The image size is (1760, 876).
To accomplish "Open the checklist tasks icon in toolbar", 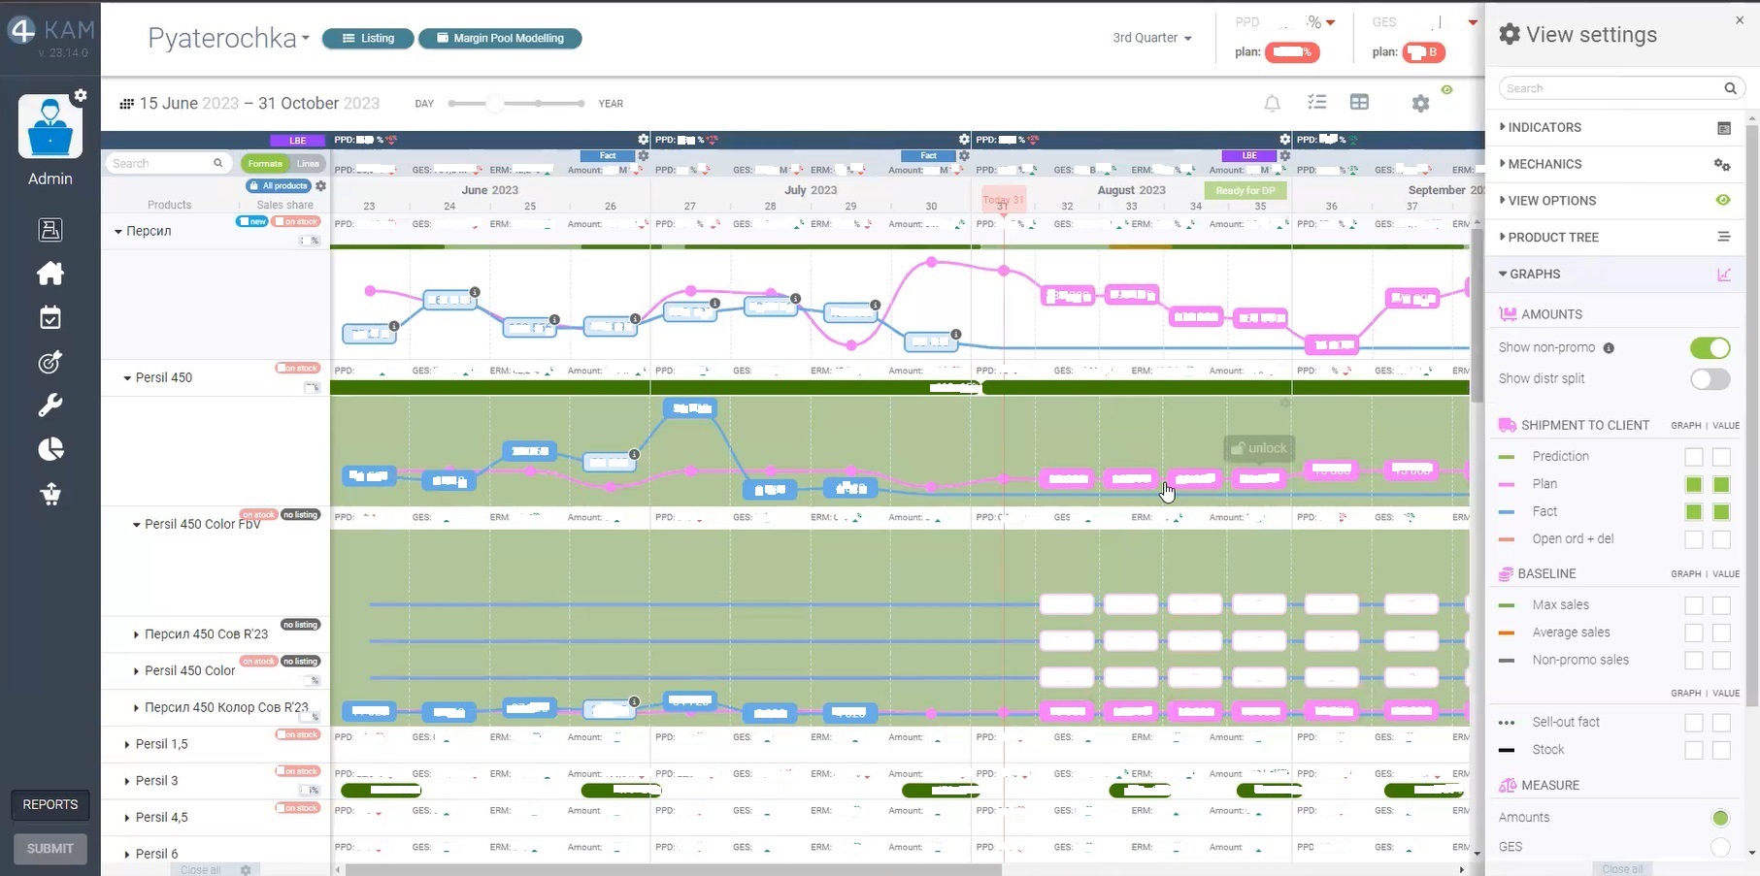I will (1316, 103).
